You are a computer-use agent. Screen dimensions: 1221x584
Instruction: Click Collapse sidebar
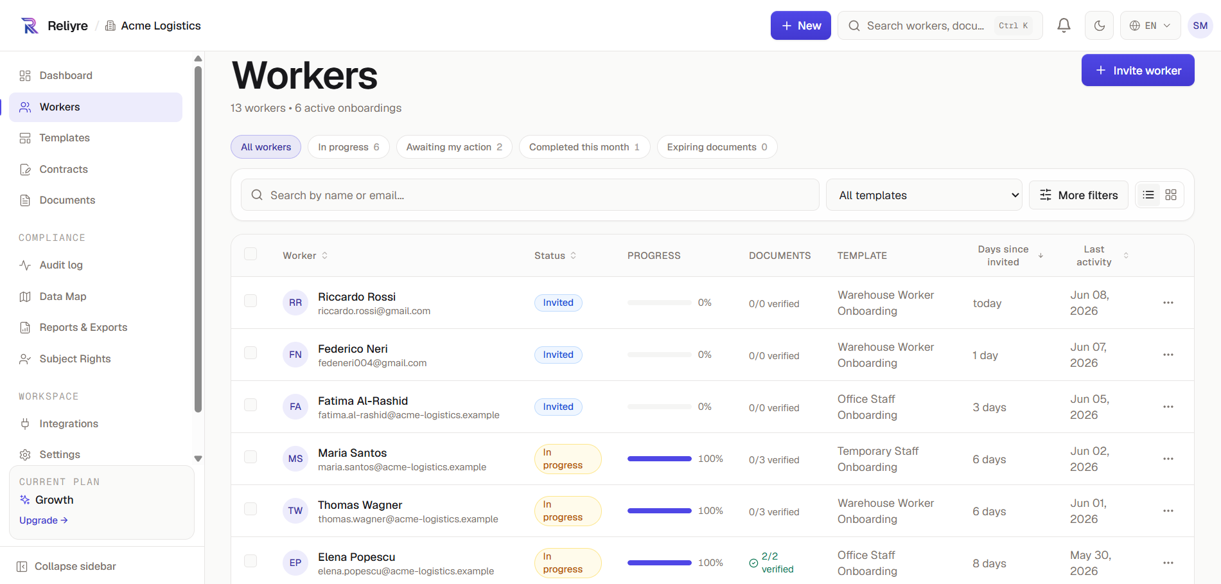point(66,567)
